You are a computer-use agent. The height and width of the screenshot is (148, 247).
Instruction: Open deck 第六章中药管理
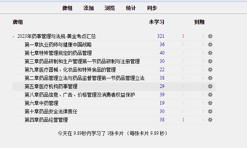coord(41,103)
